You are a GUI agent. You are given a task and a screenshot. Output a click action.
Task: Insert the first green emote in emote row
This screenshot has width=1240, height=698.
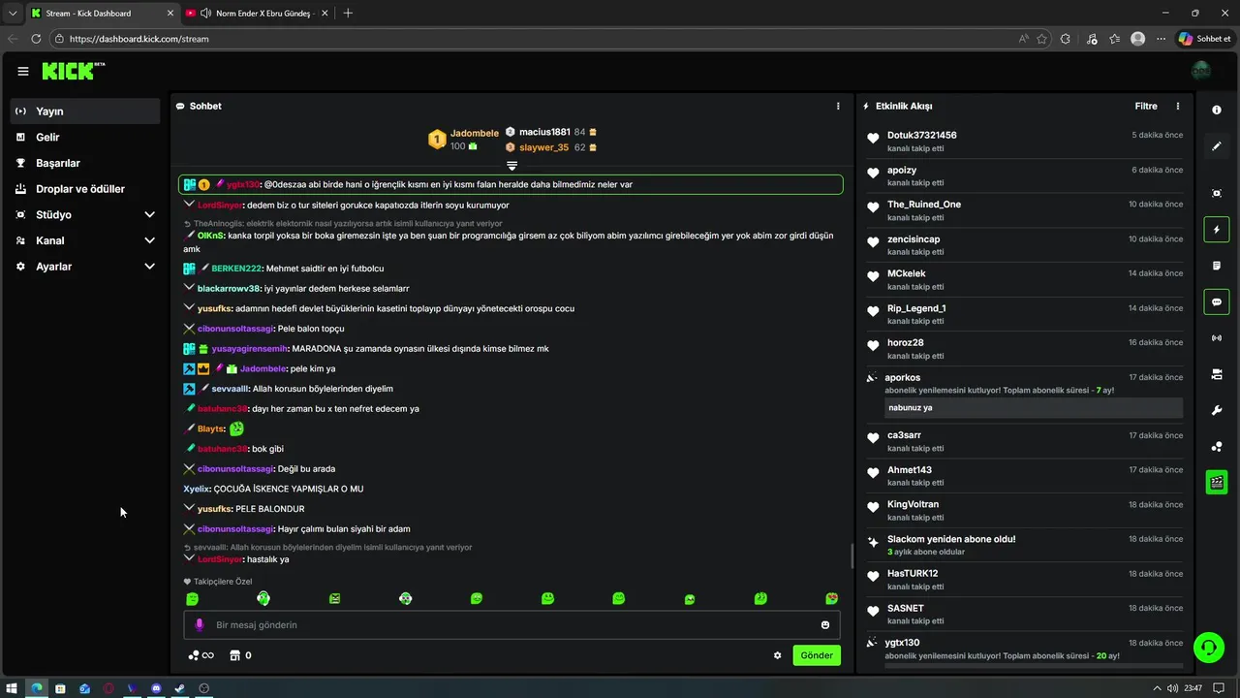coord(192,599)
